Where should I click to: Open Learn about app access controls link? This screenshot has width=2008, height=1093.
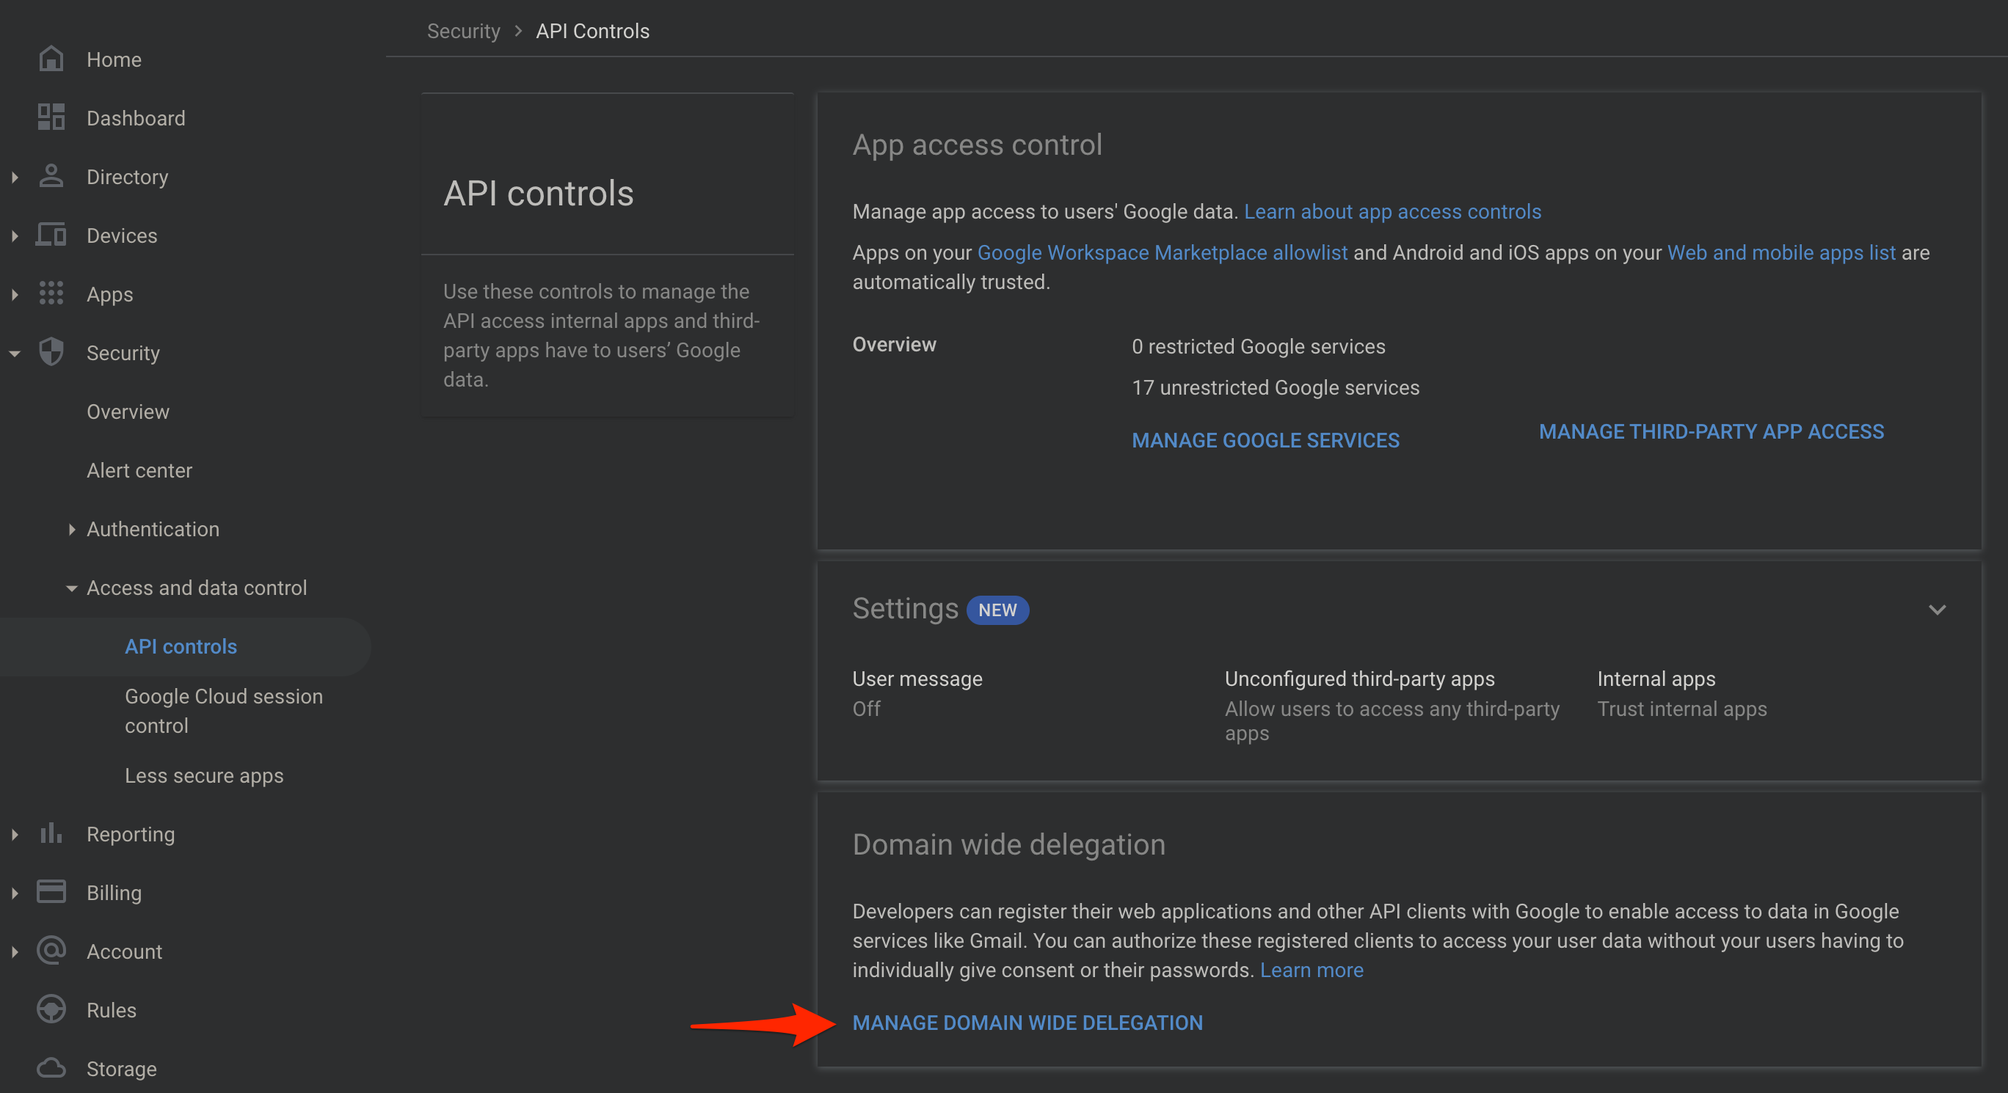click(x=1392, y=211)
